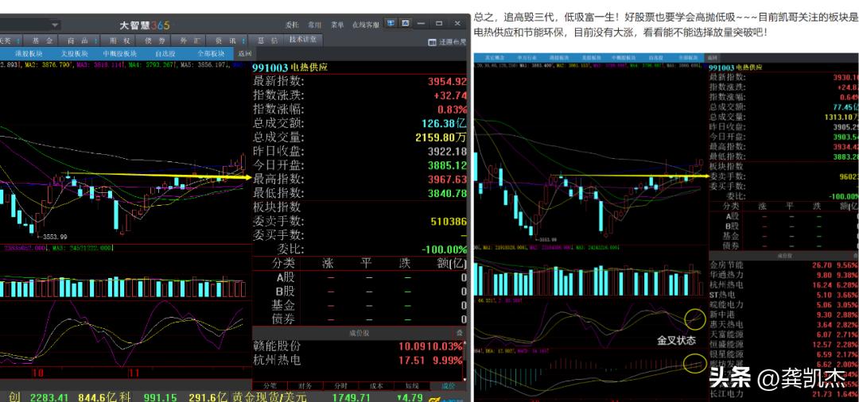Select 惠天热电 stock in right list
This screenshot has width=859, height=402.
(x=783, y=325)
